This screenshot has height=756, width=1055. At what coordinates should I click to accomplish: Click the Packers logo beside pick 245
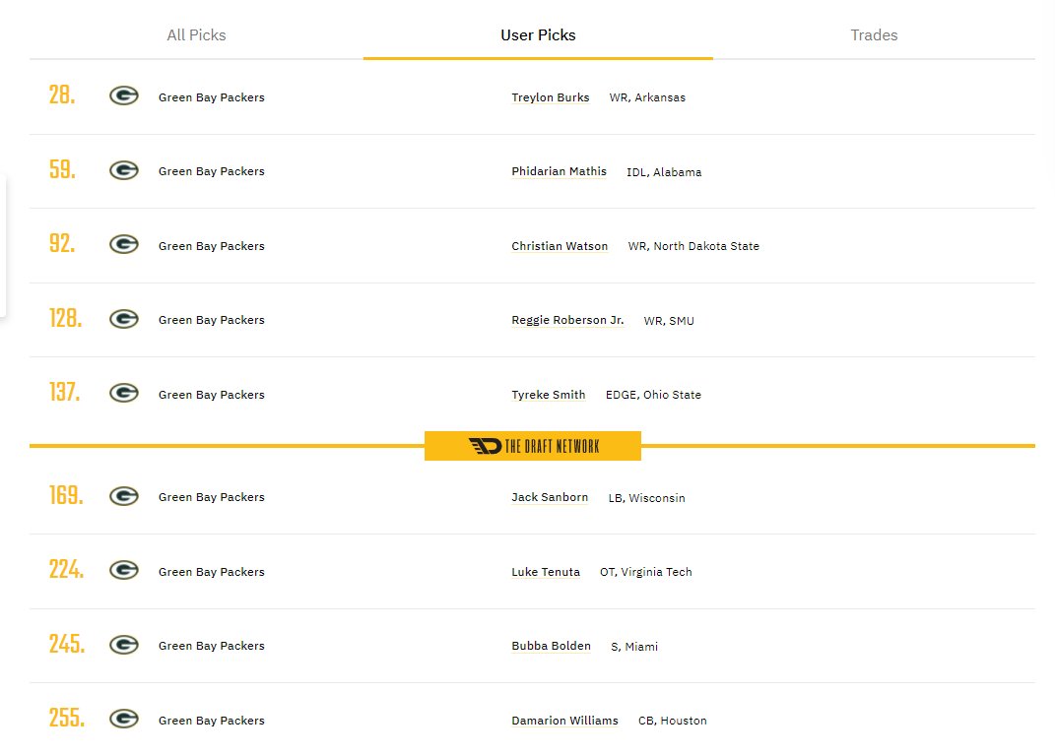124,645
